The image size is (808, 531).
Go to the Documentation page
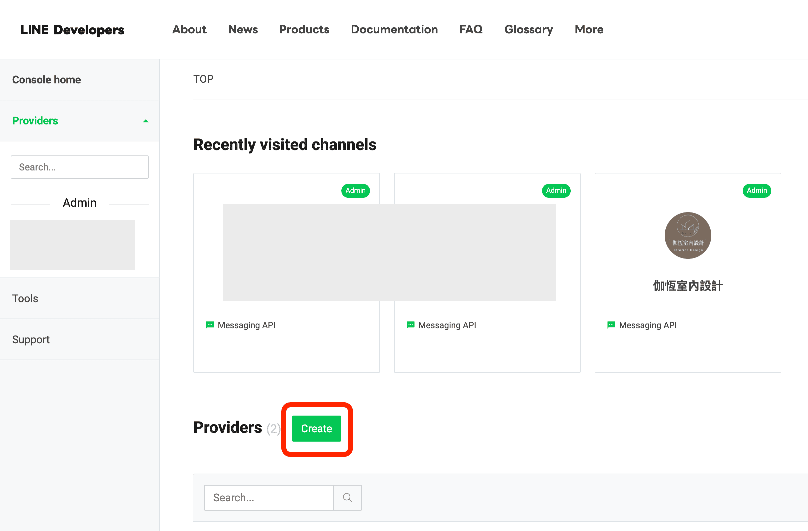(x=394, y=30)
